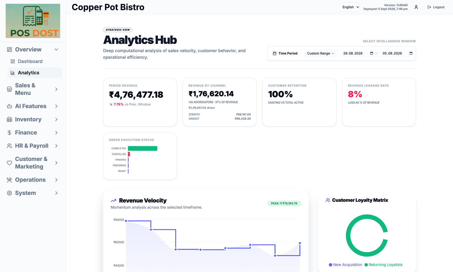Click the Customer Loyalty Matrix users icon

pyautogui.click(x=328, y=200)
